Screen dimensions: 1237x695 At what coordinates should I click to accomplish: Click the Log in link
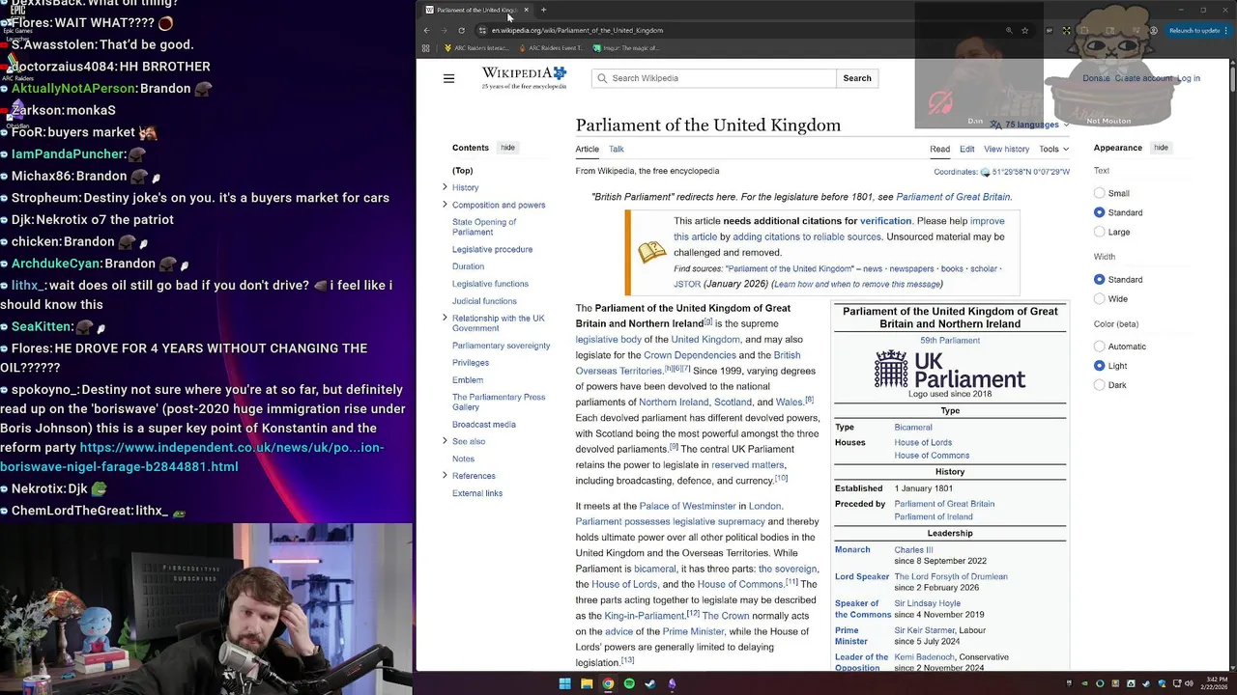(x=1189, y=78)
